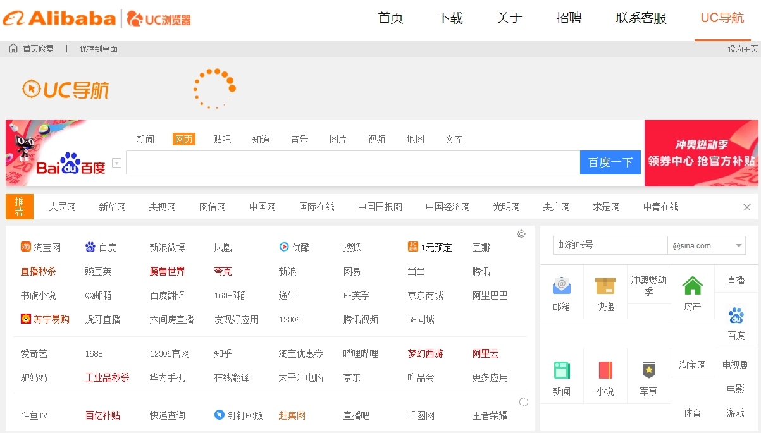The height and width of the screenshot is (433, 761).
Task: Close the recommended sites bar
Action: pyautogui.click(x=746, y=207)
